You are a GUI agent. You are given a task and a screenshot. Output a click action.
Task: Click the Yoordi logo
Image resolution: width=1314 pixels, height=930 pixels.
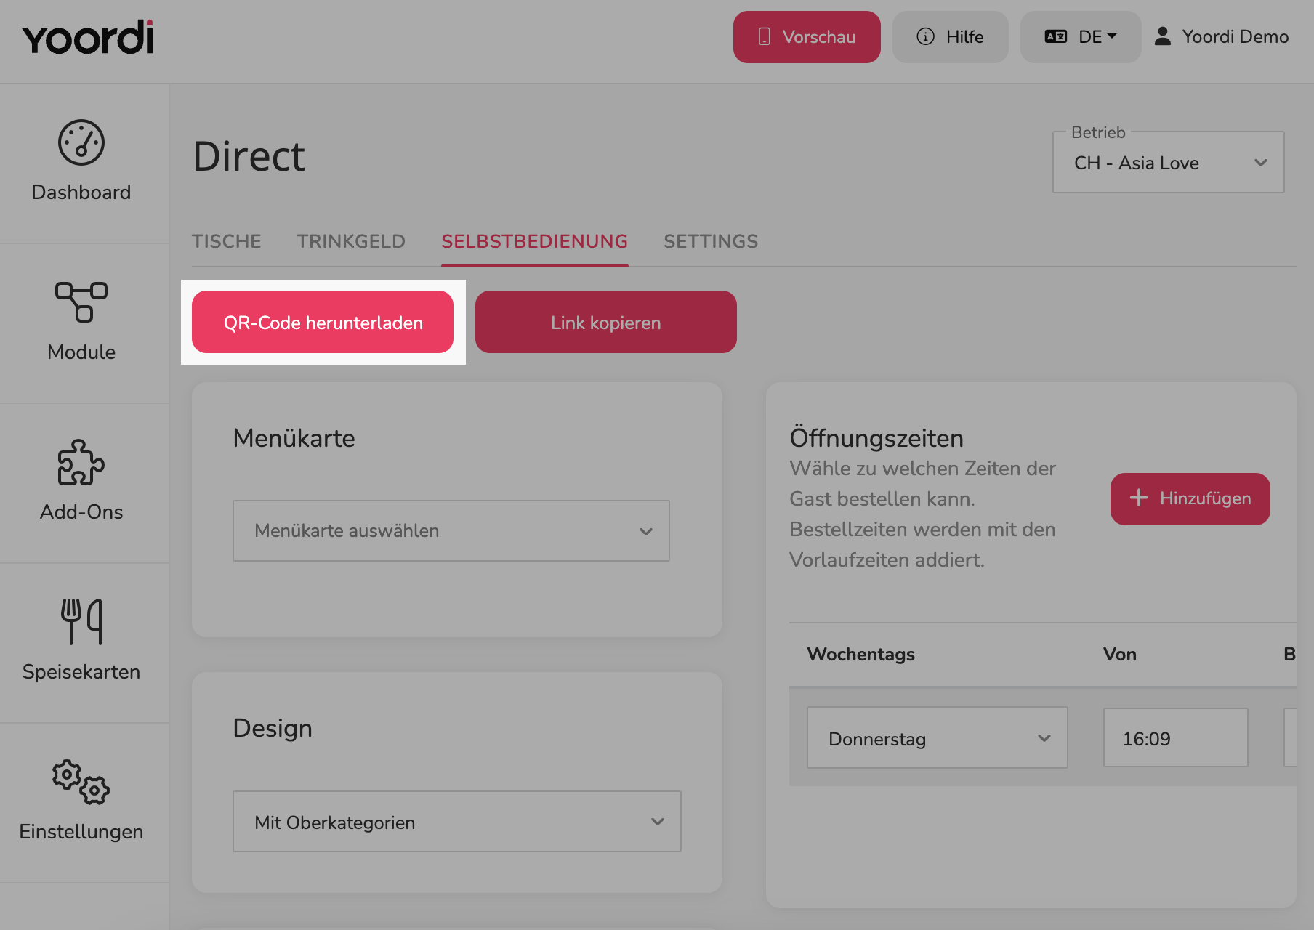coord(88,37)
